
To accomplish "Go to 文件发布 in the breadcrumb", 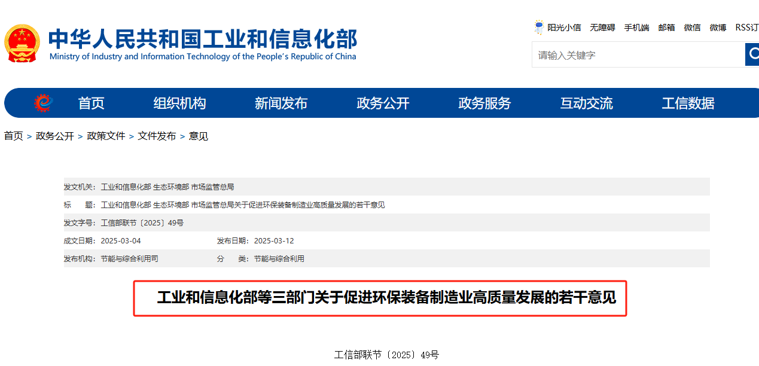I will point(157,136).
